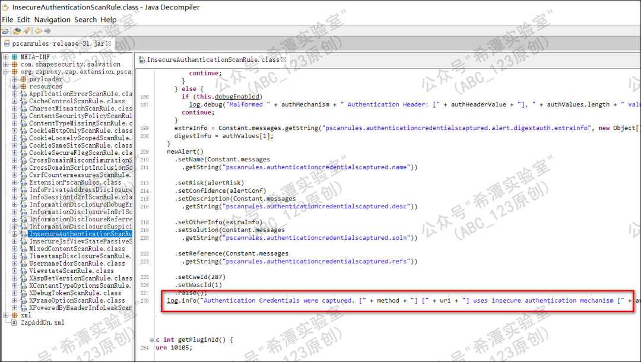
Task: Open the Edit menu
Action: [23, 20]
